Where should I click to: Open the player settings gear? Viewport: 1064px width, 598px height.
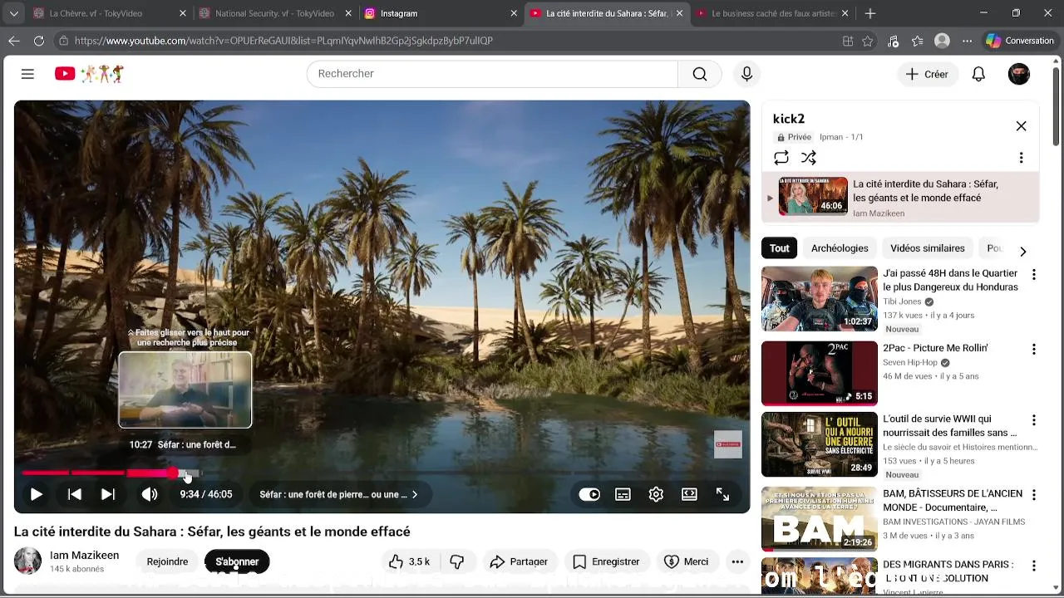[x=656, y=494]
